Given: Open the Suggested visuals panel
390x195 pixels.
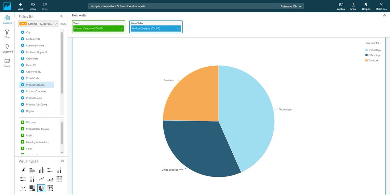Looking at the screenshot, I should click(7, 48).
